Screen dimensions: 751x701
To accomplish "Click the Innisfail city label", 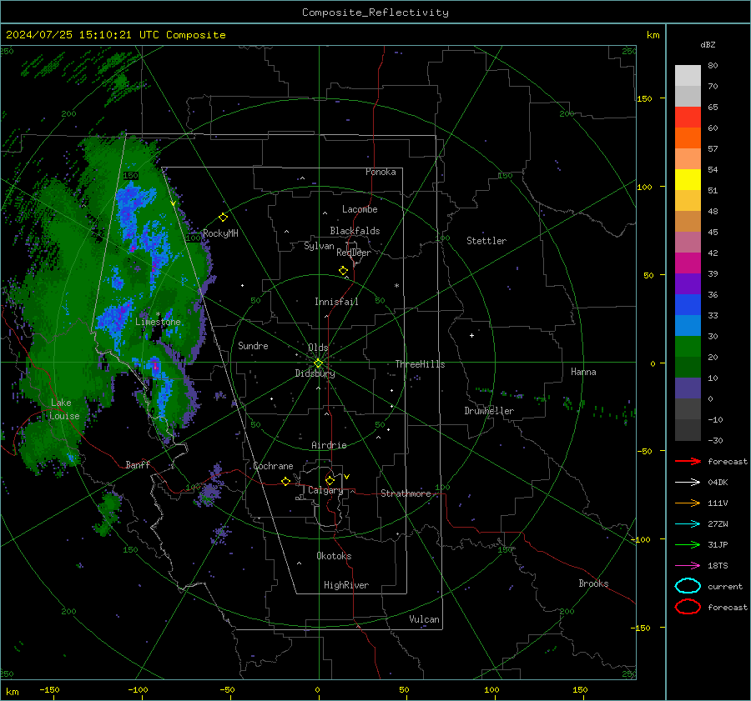I will click(x=336, y=302).
